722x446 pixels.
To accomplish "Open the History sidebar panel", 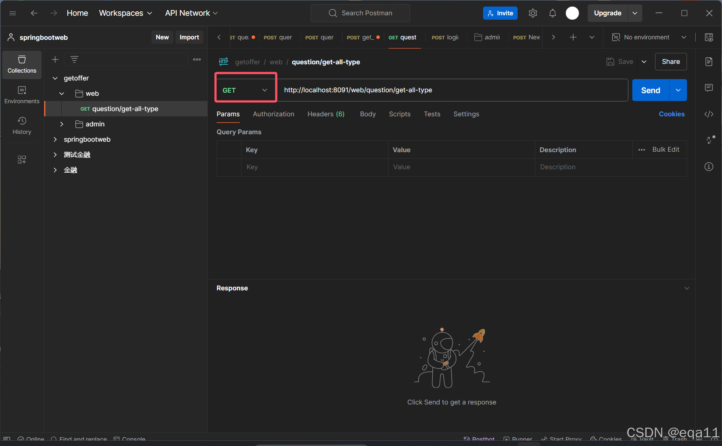I will [22, 125].
